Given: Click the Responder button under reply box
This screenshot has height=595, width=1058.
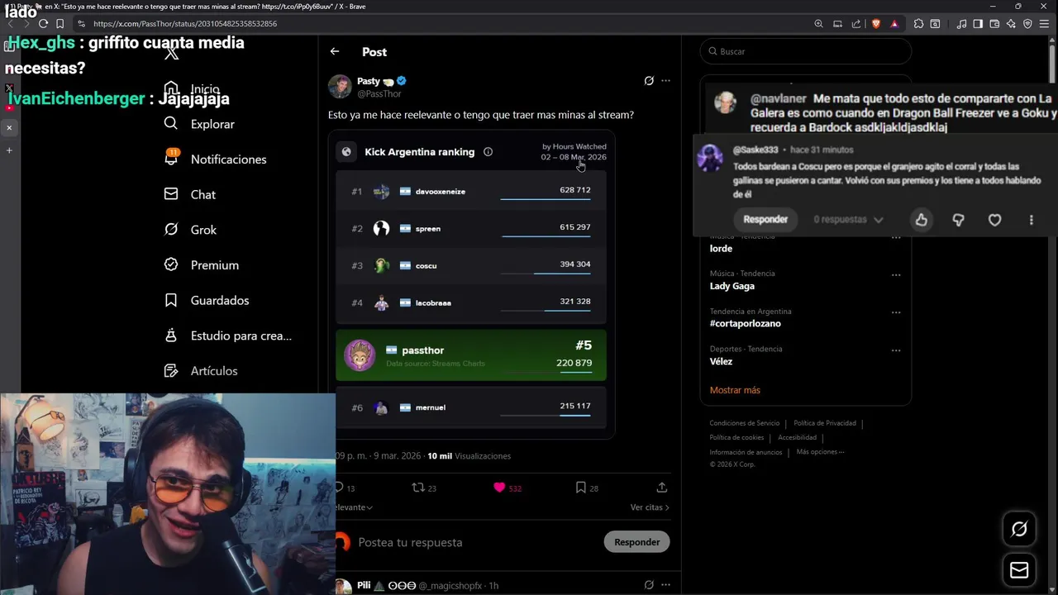Looking at the screenshot, I should [636, 542].
